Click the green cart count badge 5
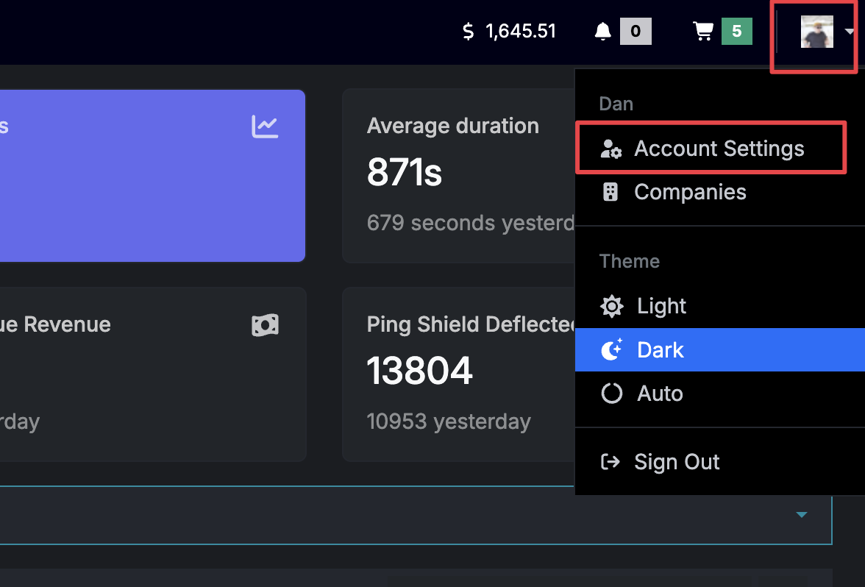 point(736,31)
